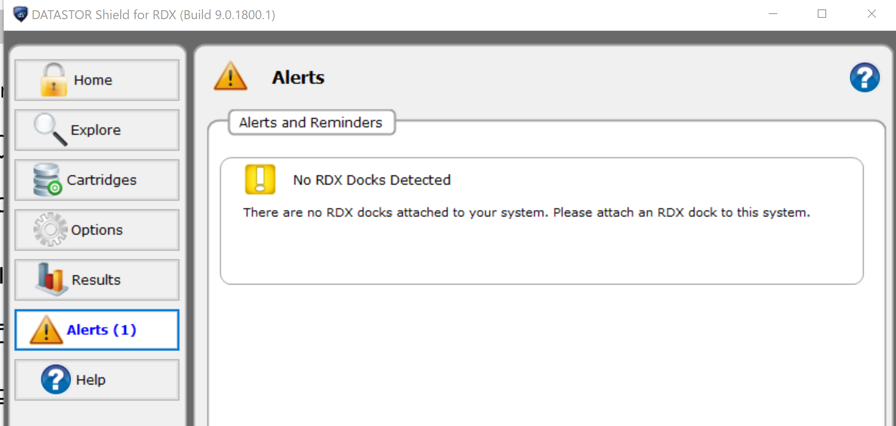The image size is (896, 426).
Task: Click the blue question mark in sidebar Help
Action: (56, 379)
